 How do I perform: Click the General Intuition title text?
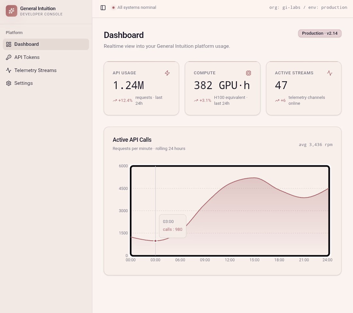pos(38,8)
